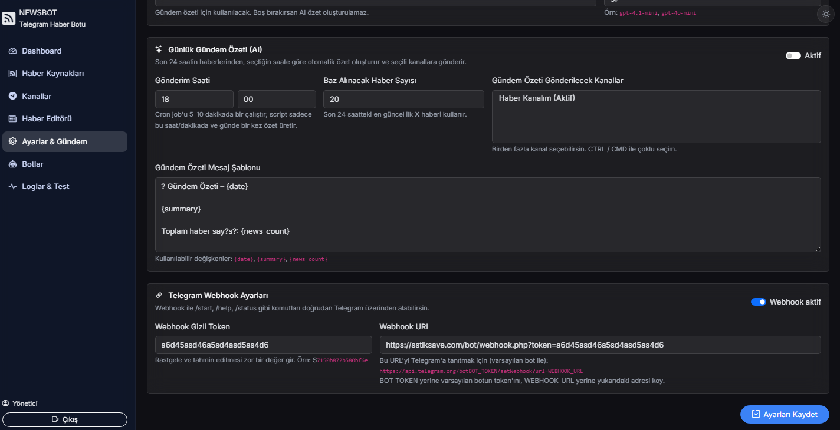840x430 pixels.
Task: Click the Gönderim Saati hour field
Action: coord(194,99)
